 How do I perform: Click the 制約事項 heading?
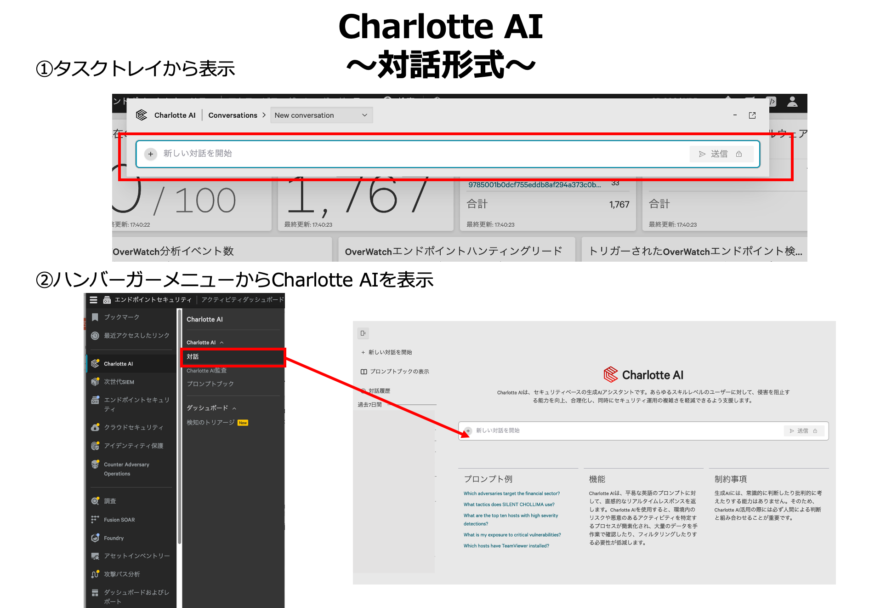(731, 479)
